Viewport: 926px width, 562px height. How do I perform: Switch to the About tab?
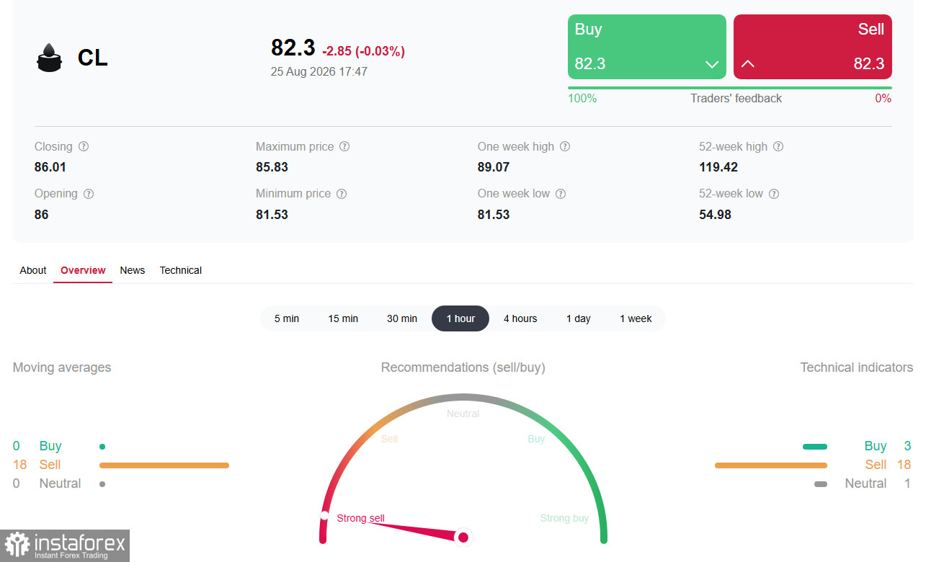pos(33,270)
